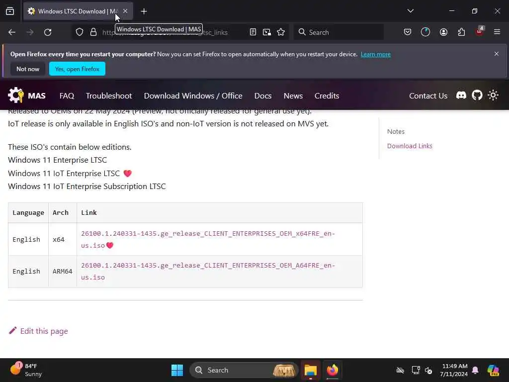Select 'Windows 11 Enterprise LTSC' text
Image resolution: width=509 pixels, height=382 pixels.
click(x=58, y=160)
